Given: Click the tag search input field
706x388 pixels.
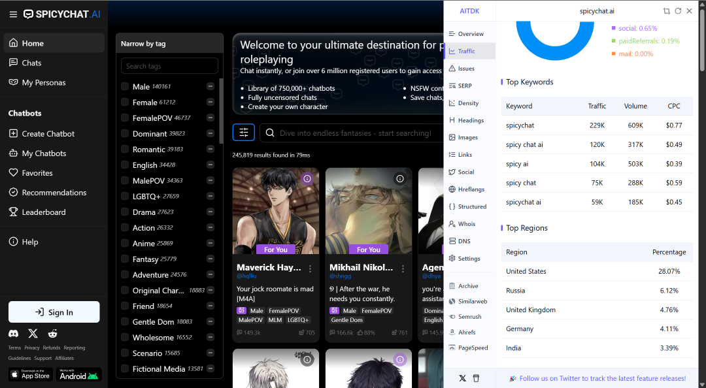Looking at the screenshot, I should coord(169,66).
